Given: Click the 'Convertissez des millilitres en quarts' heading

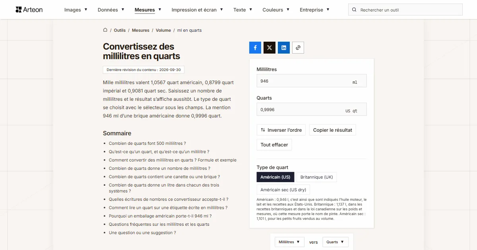Looking at the screenshot, I should 142,52.
